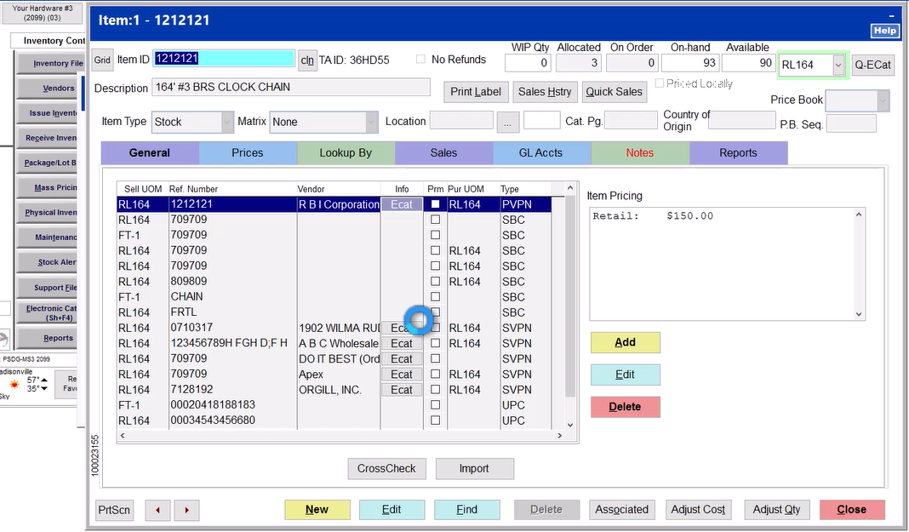The width and height of the screenshot is (909, 532).
Task: Click the yellow New button
Action: click(x=317, y=510)
